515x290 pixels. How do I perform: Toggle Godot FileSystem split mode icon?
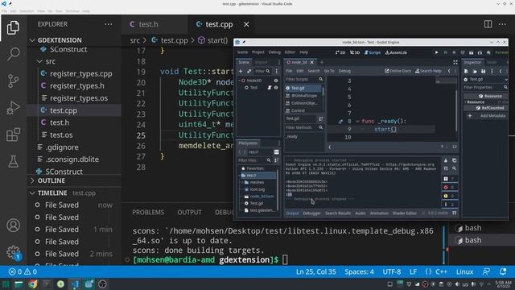point(277,152)
